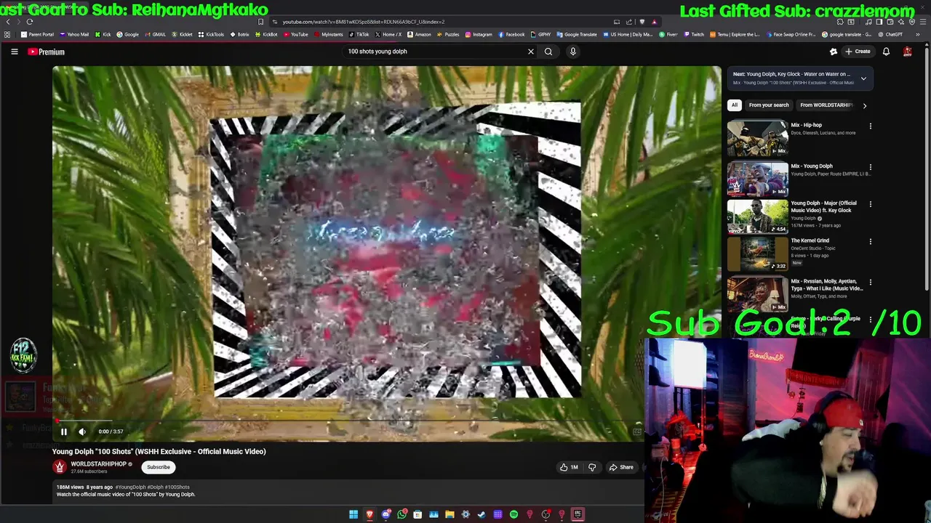Click the #100Shots hashtag
The image size is (931, 523).
coord(177,487)
